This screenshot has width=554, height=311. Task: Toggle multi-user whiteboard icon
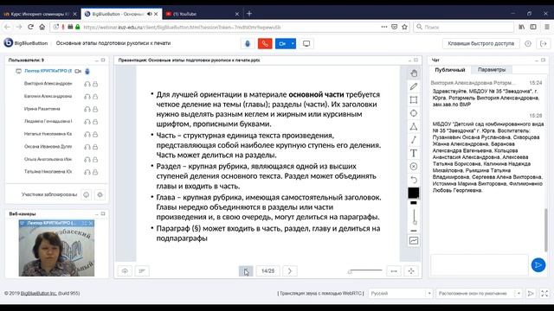(x=414, y=241)
